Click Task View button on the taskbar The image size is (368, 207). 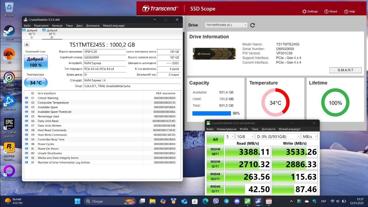(142, 201)
